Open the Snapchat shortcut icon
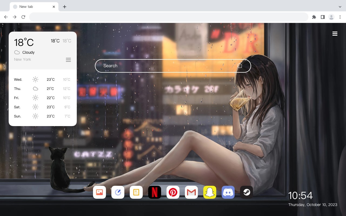The image size is (346, 216). tap(210, 192)
